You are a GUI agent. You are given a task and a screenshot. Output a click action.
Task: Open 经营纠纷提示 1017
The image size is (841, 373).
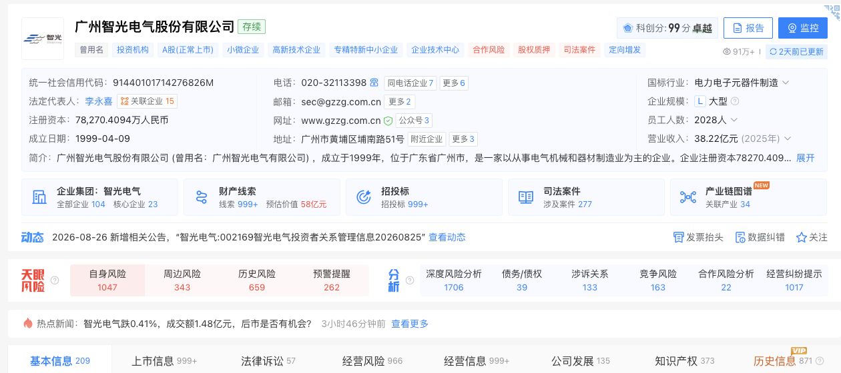(794, 280)
